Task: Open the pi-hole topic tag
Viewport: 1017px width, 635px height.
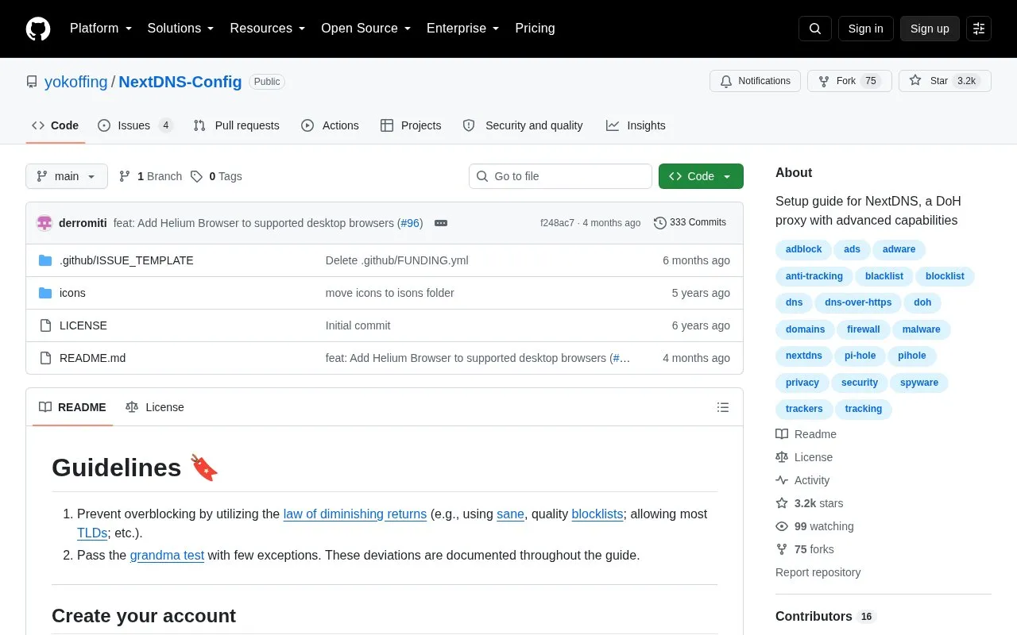Action: tap(860, 356)
